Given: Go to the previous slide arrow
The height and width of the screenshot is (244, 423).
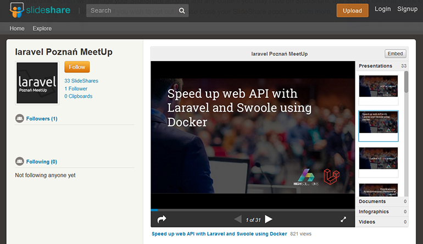Looking at the screenshot, I should pos(238,219).
